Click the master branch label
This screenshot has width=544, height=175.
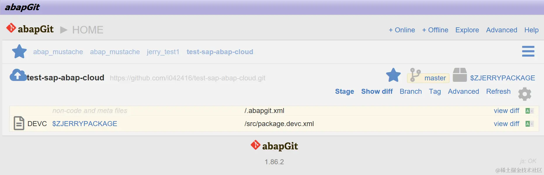[435, 78]
